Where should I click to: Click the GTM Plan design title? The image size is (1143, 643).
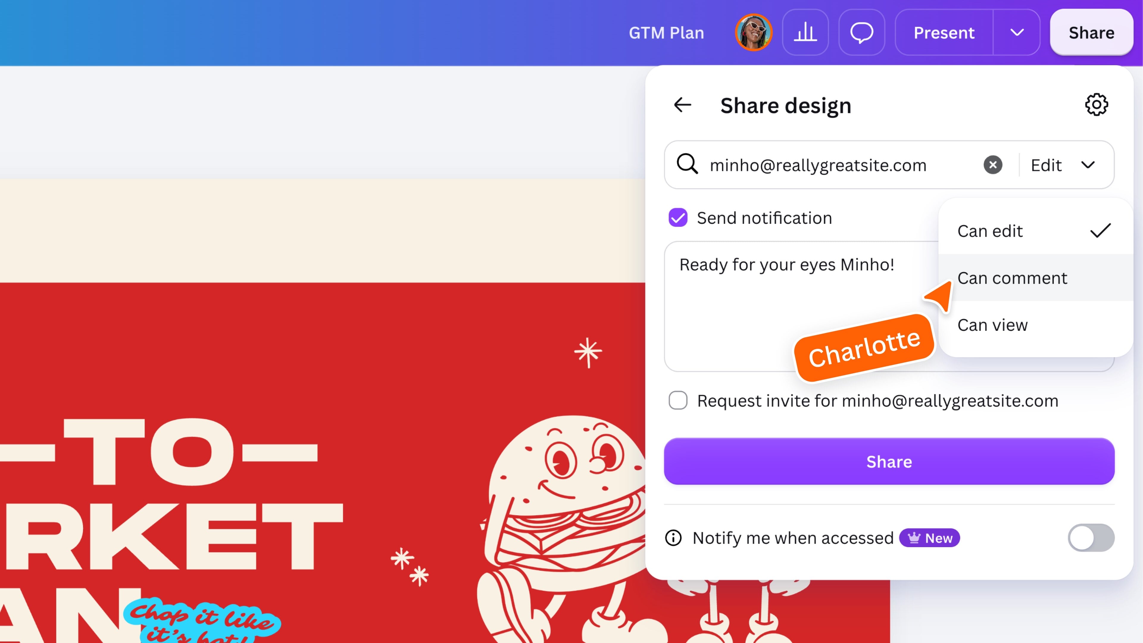pos(666,33)
